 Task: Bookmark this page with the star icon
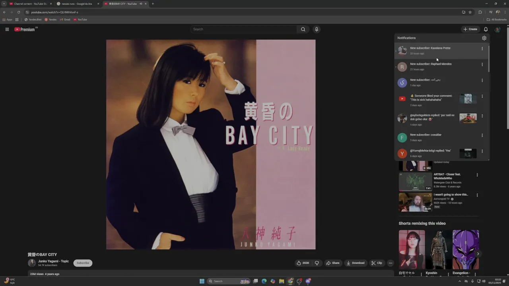(x=470, y=12)
